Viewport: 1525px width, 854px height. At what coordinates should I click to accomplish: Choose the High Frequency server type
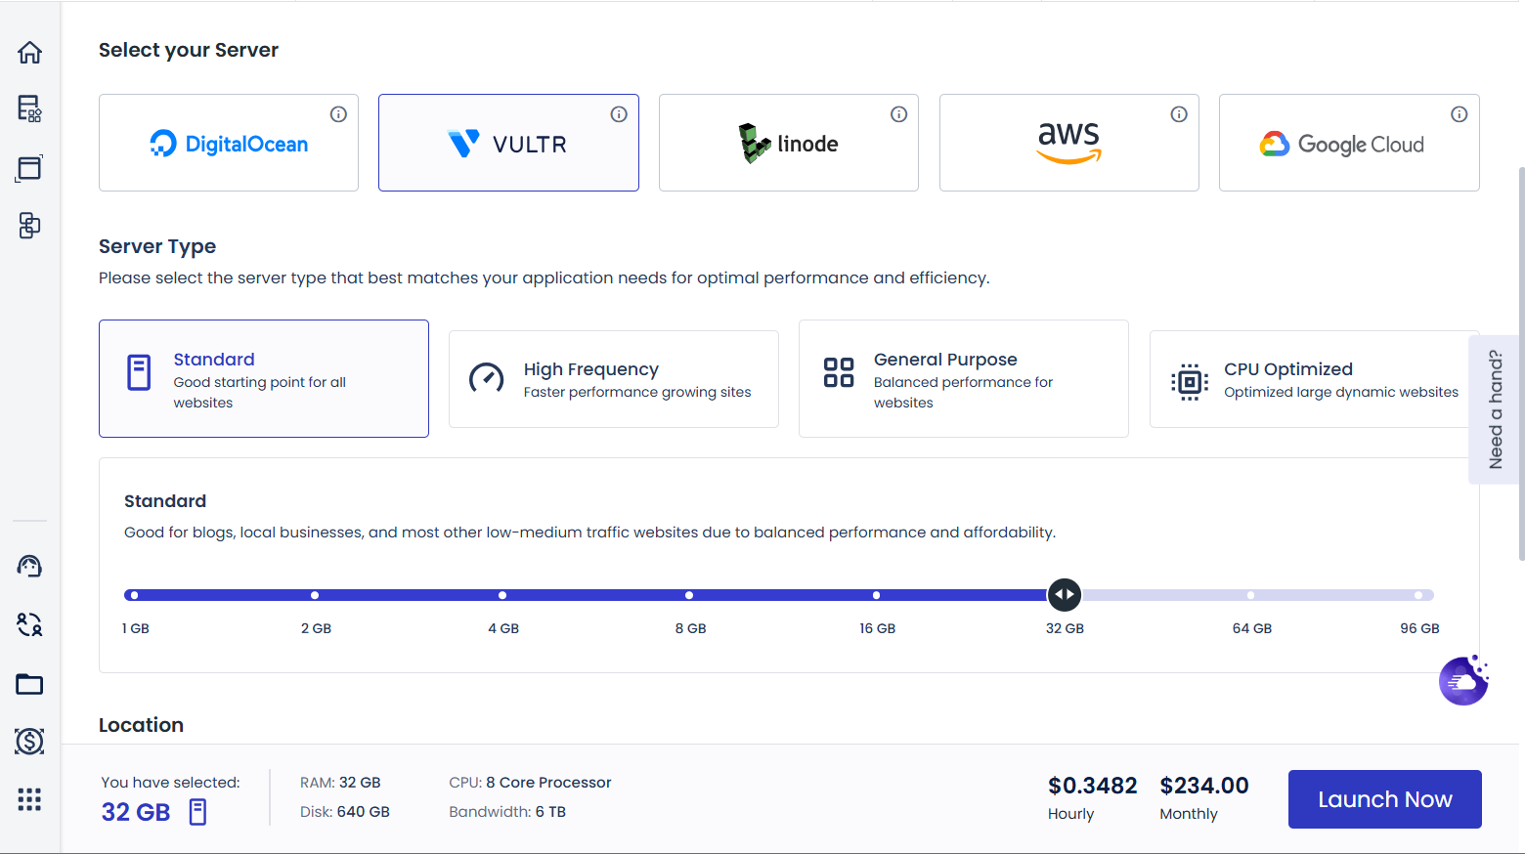click(x=614, y=379)
